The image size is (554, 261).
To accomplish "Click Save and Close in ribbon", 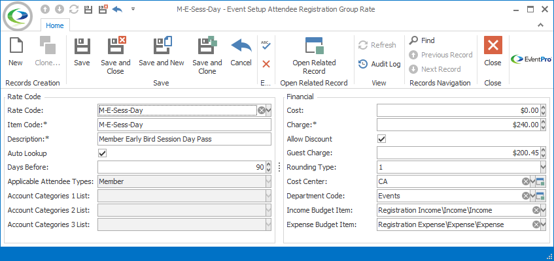I will pos(116,55).
